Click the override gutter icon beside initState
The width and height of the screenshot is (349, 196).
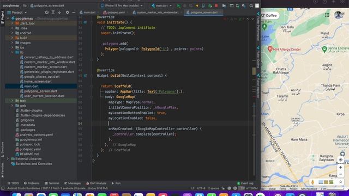click(86, 22)
